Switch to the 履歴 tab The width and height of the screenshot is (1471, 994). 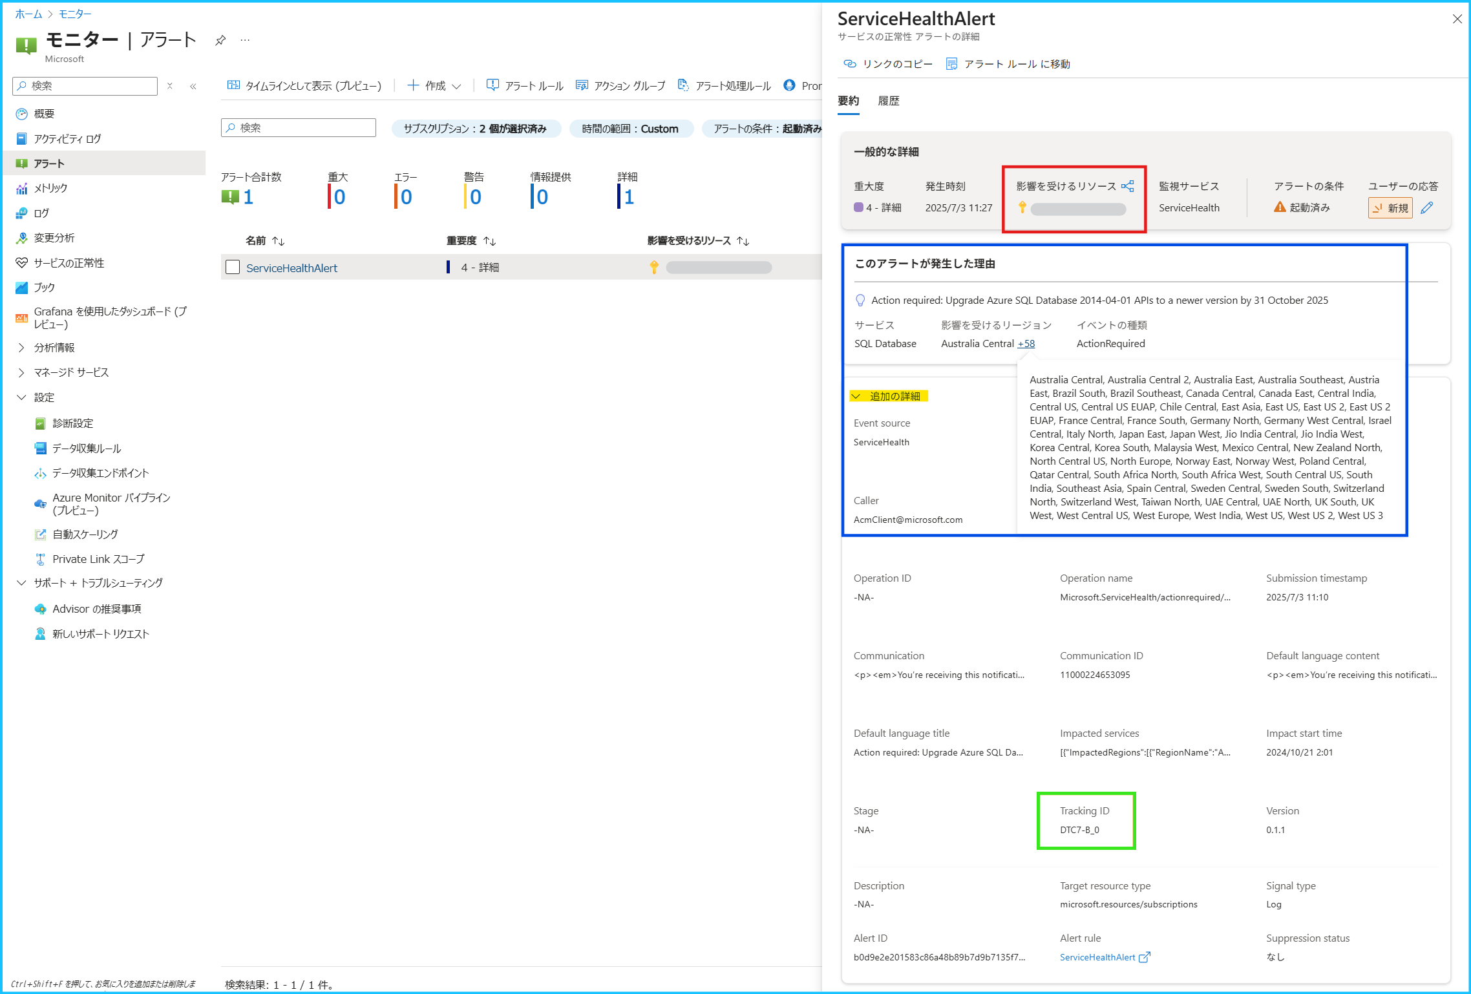(889, 101)
